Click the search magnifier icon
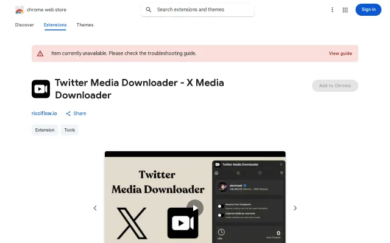Image resolution: width=390 pixels, height=243 pixels. (x=149, y=10)
